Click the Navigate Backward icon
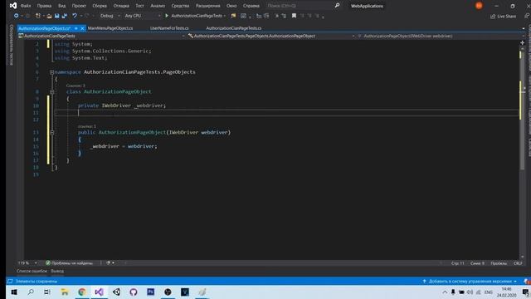This screenshot has height=299, width=531. (16, 16)
